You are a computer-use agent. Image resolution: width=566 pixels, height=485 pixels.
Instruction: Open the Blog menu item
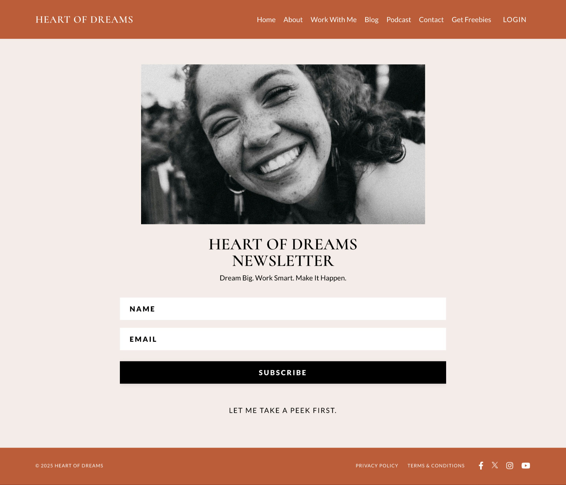click(x=371, y=20)
